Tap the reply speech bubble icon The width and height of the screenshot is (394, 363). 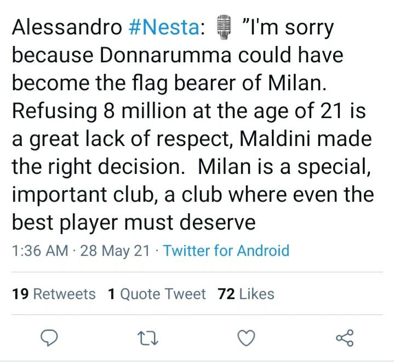pos(50,338)
